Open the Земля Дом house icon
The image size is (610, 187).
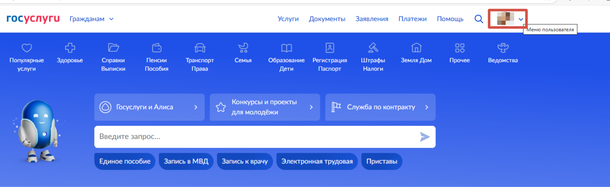tap(416, 47)
